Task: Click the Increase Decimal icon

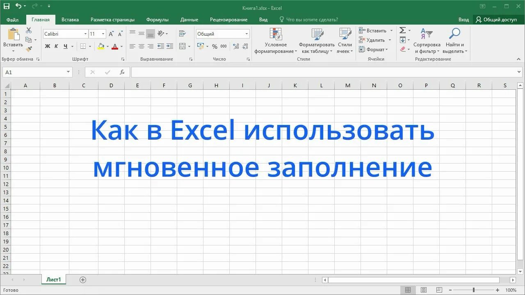Action: click(236, 47)
